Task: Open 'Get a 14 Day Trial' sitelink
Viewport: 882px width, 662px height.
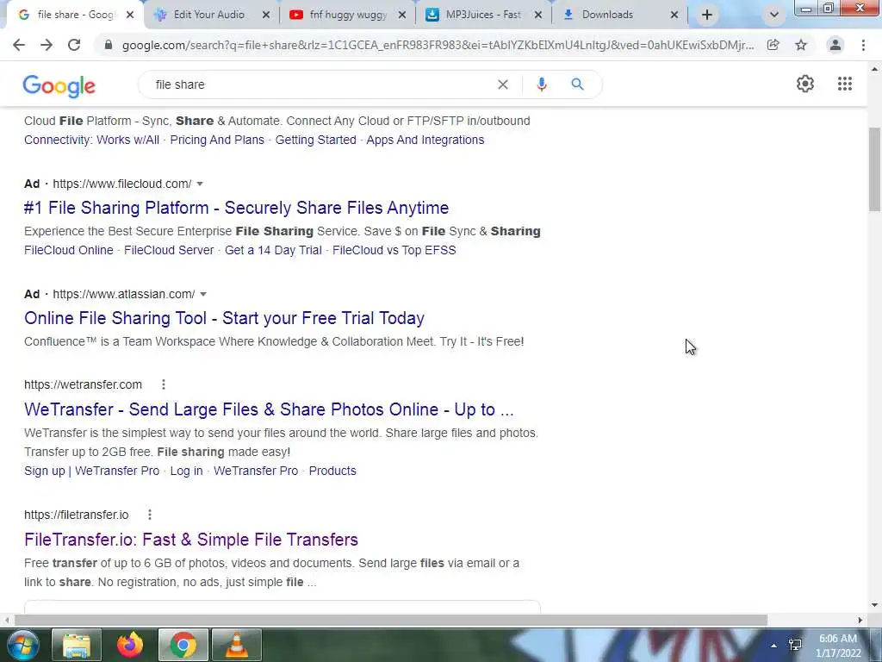Action: coord(273,250)
